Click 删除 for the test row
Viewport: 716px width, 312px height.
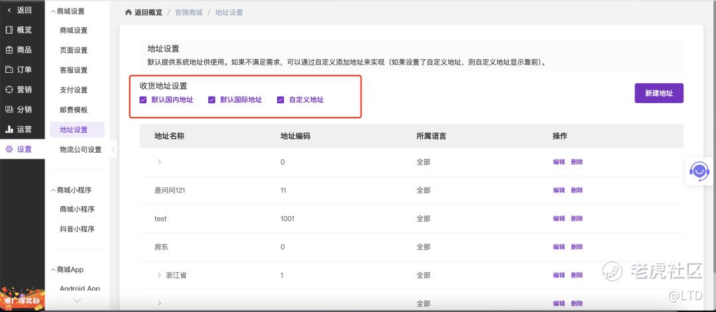point(577,218)
